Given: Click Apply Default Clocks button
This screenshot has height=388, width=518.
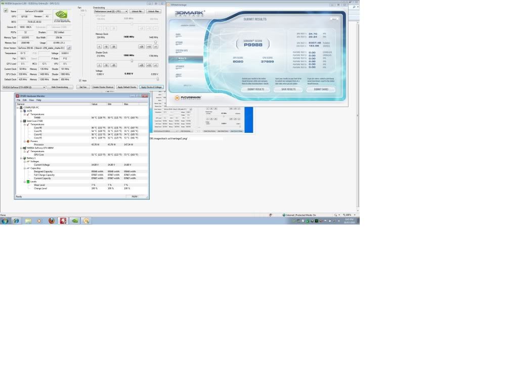Looking at the screenshot, I should (x=127, y=87).
